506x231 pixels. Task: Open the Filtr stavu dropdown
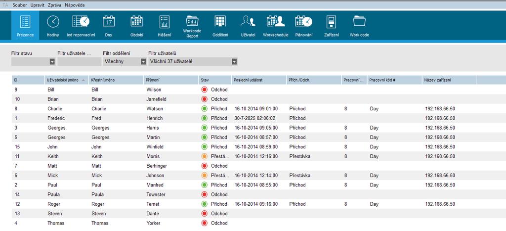[x=52, y=62]
